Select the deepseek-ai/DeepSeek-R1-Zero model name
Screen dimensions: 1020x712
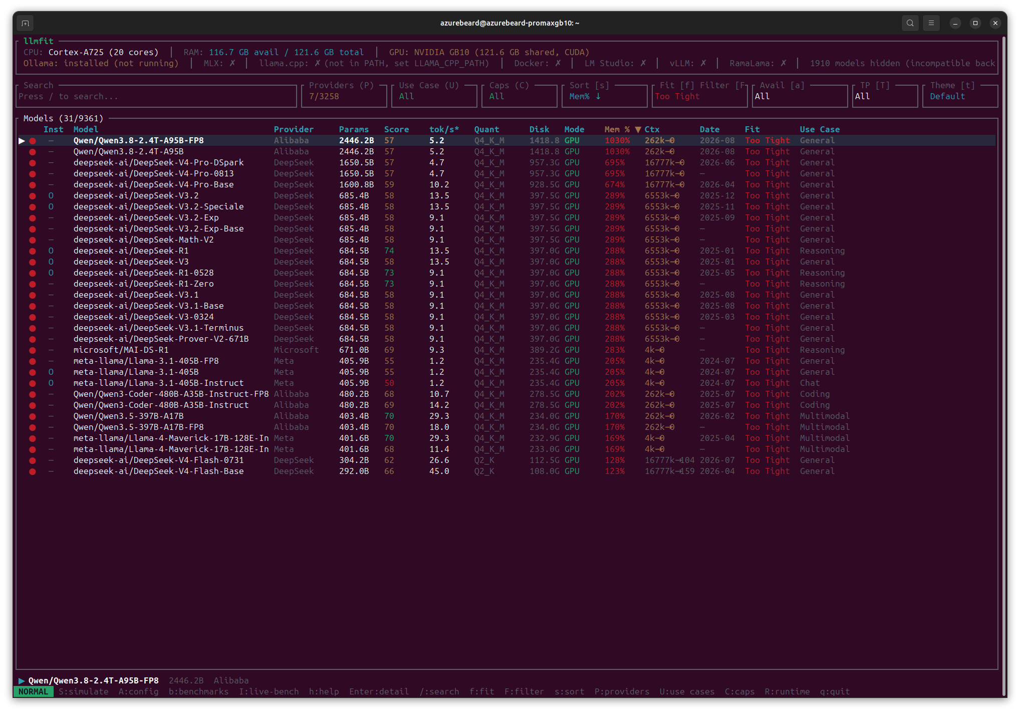click(x=144, y=284)
